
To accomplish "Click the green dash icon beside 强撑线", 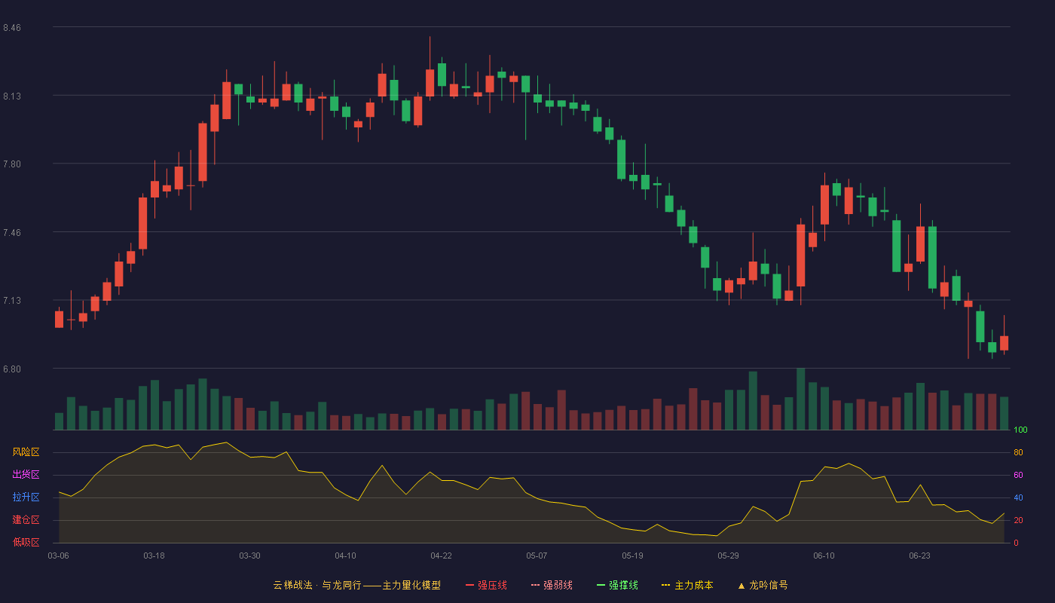I will click(601, 585).
